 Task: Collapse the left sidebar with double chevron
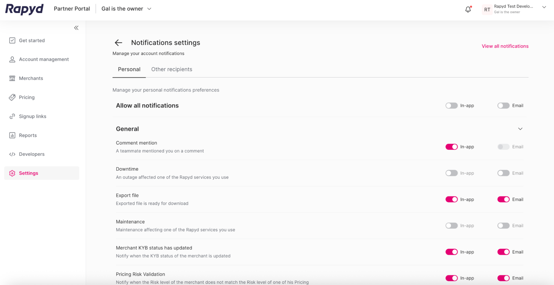(x=76, y=28)
